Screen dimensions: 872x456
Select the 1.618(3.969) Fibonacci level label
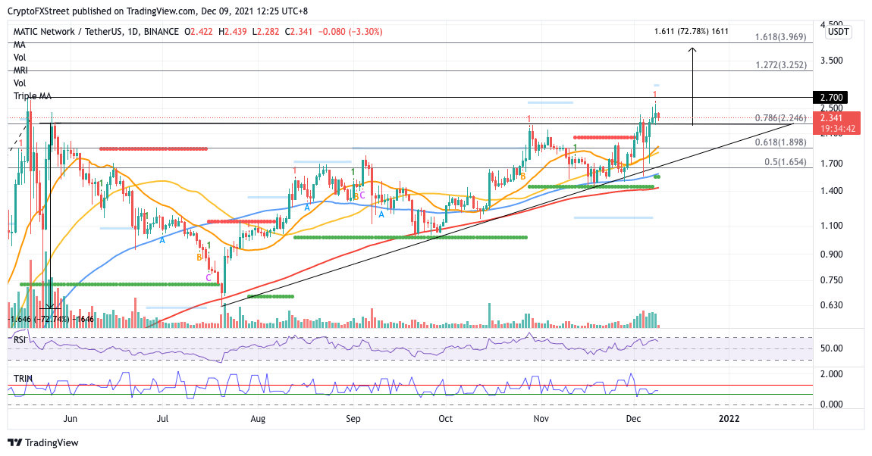pyautogui.click(x=781, y=37)
